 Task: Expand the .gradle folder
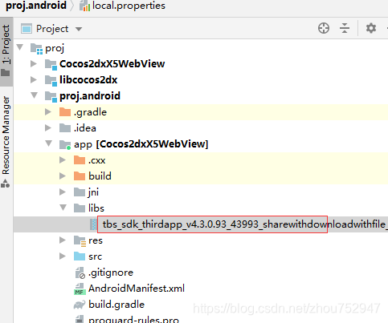point(48,111)
